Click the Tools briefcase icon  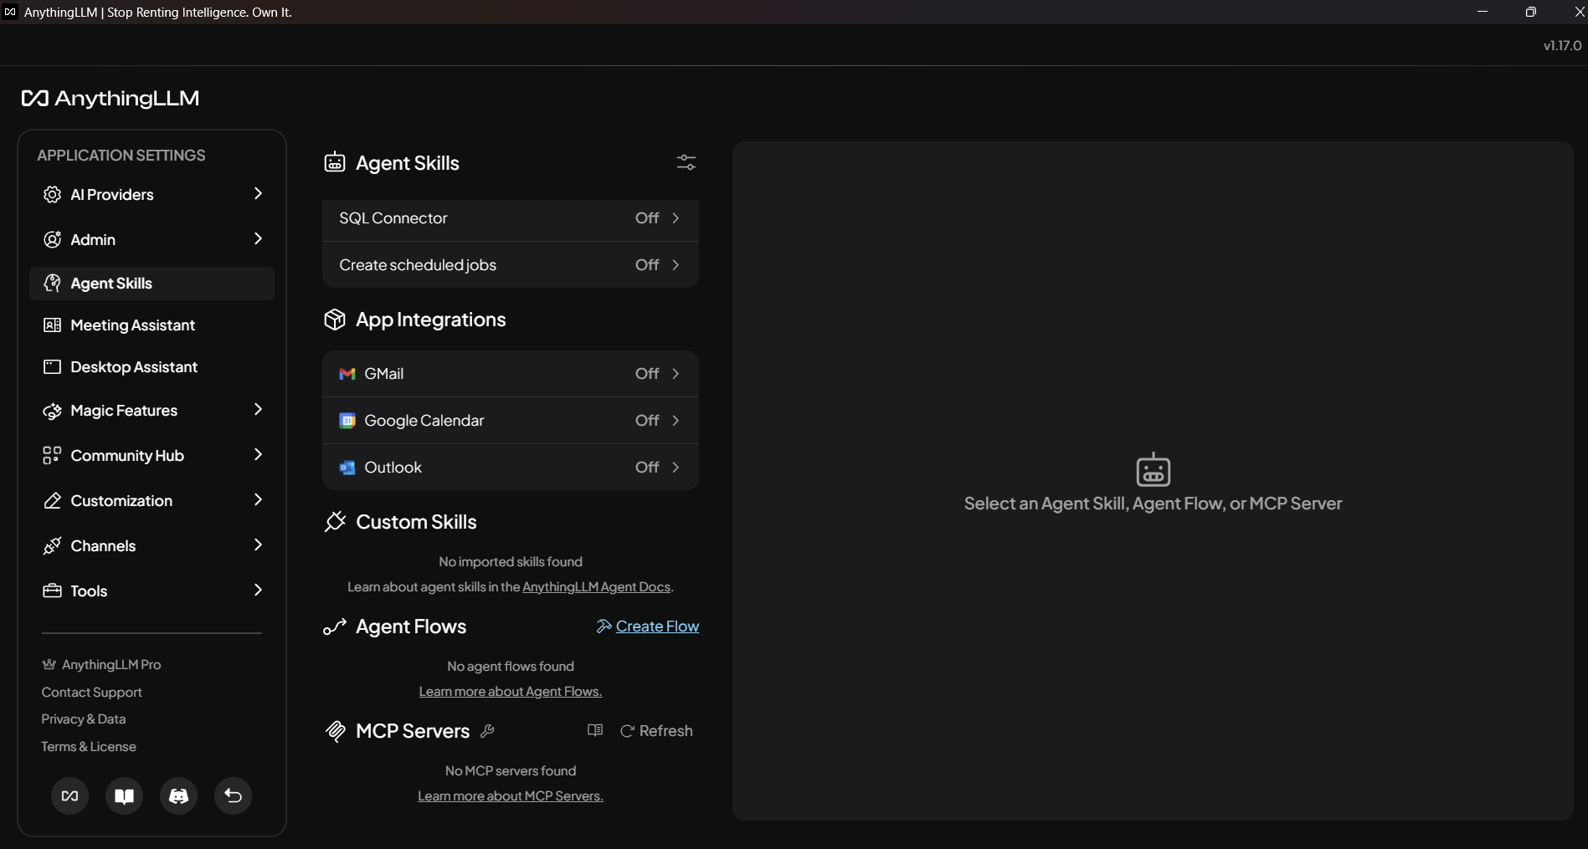52,591
